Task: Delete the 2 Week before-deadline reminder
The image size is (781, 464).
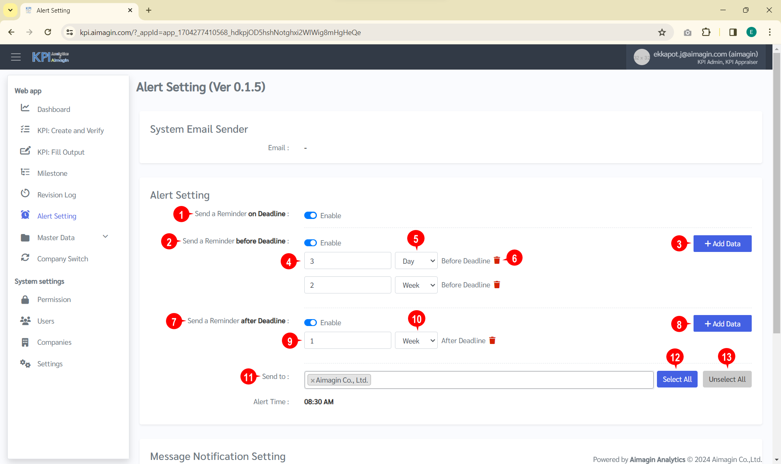Action: 497,285
